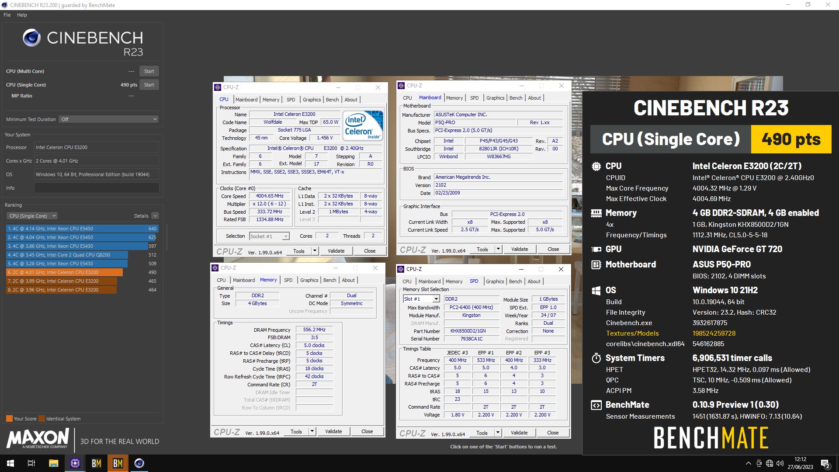Switch to Graphics tab in Mainboard window
The height and width of the screenshot is (472, 839).
pyautogui.click(x=495, y=98)
